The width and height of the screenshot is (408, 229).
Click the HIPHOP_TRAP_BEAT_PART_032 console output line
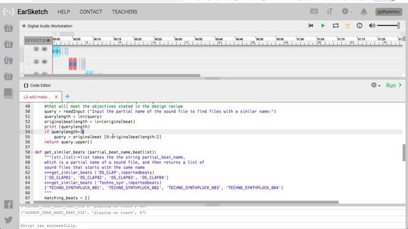pos(84,212)
